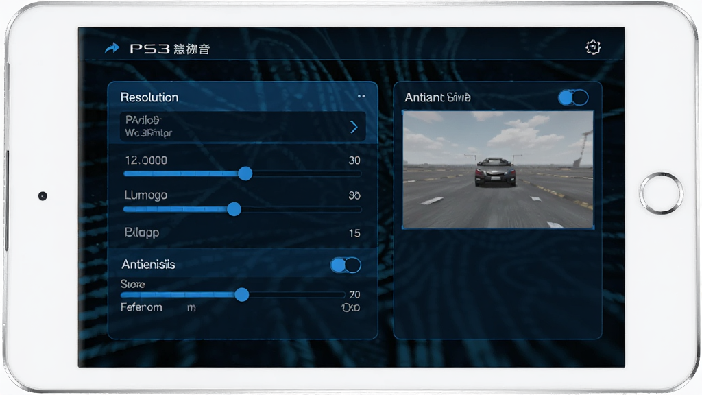Screen dimensions: 702x395
Task: Toggle the Antiant switch above the preview
Action: tap(573, 97)
